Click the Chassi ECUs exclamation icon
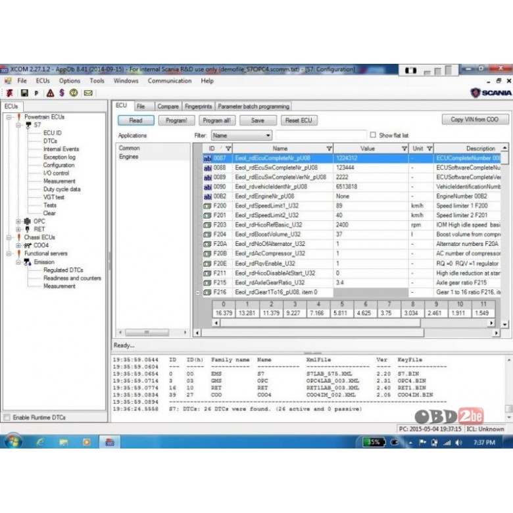513x513 pixels. [19, 237]
